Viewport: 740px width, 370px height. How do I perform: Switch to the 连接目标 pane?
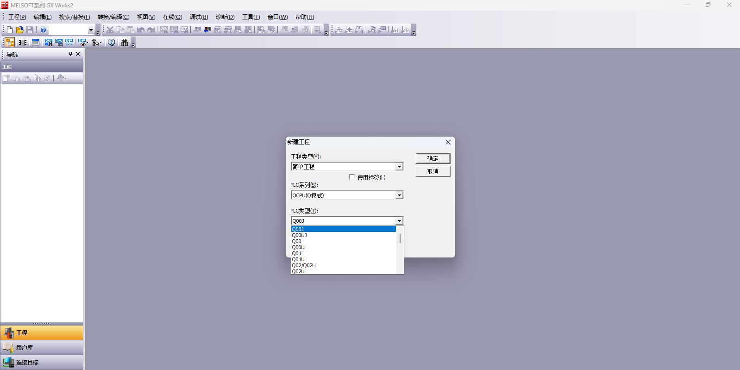pos(42,362)
